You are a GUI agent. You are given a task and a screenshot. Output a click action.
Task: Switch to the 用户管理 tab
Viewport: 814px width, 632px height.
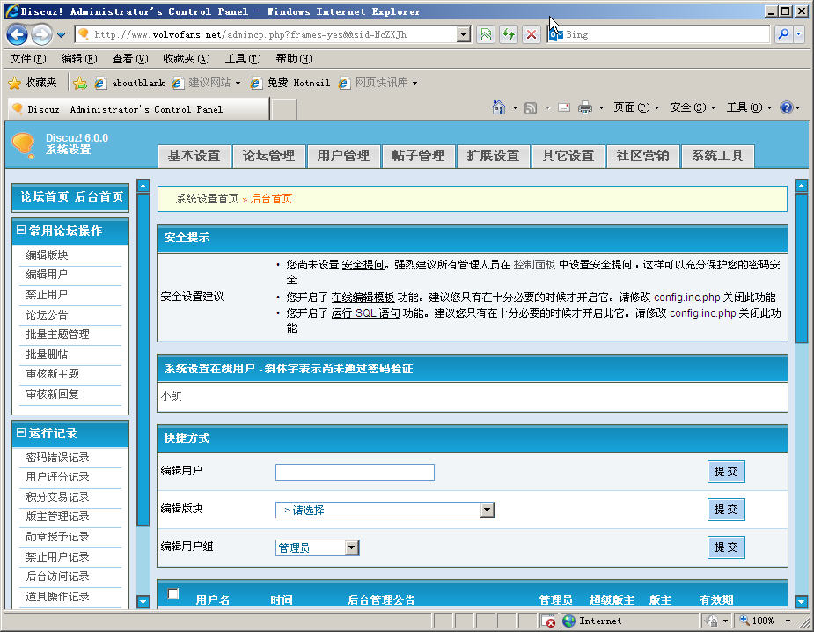pyautogui.click(x=344, y=156)
